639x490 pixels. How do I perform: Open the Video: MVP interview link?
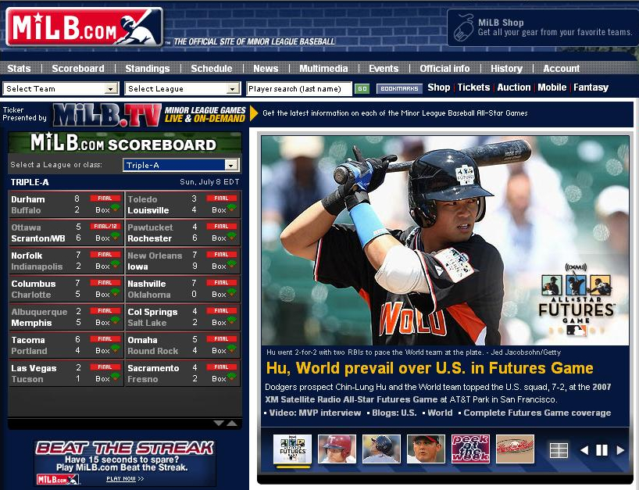[315, 413]
